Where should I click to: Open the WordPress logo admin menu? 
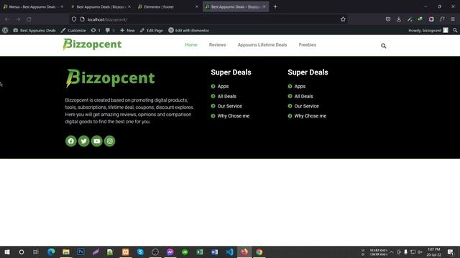(5, 30)
